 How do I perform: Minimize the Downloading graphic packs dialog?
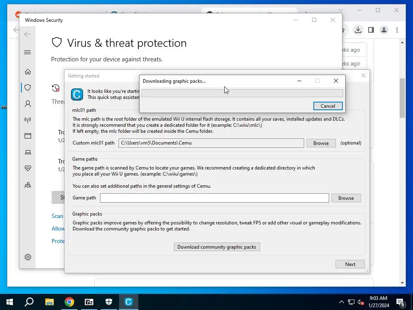pos(299,81)
